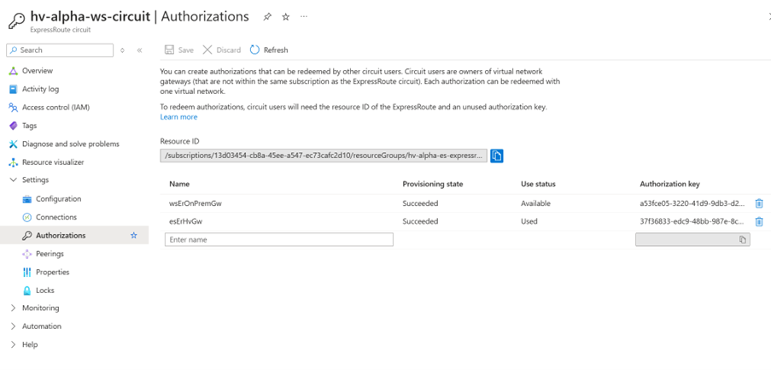This screenshot has height=370, width=771.
Task: Click the Refresh toolbar button
Action: coord(269,50)
